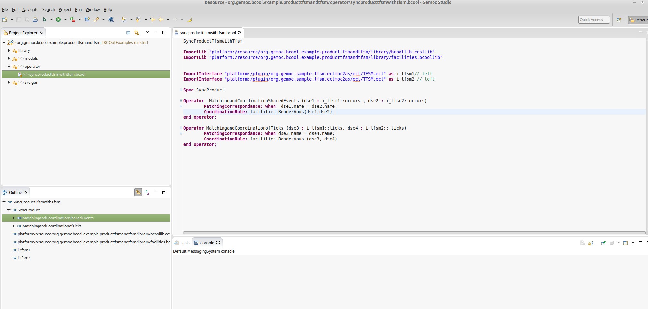Open the Run button dropdown arrow
This screenshot has width=648, height=309.
pyautogui.click(x=65, y=20)
